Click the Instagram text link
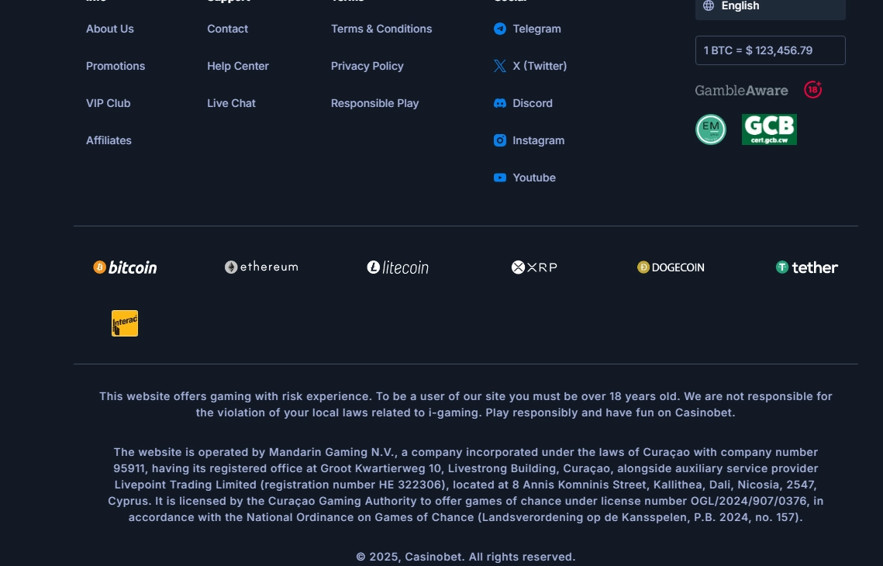The width and height of the screenshot is (883, 566). (x=538, y=140)
